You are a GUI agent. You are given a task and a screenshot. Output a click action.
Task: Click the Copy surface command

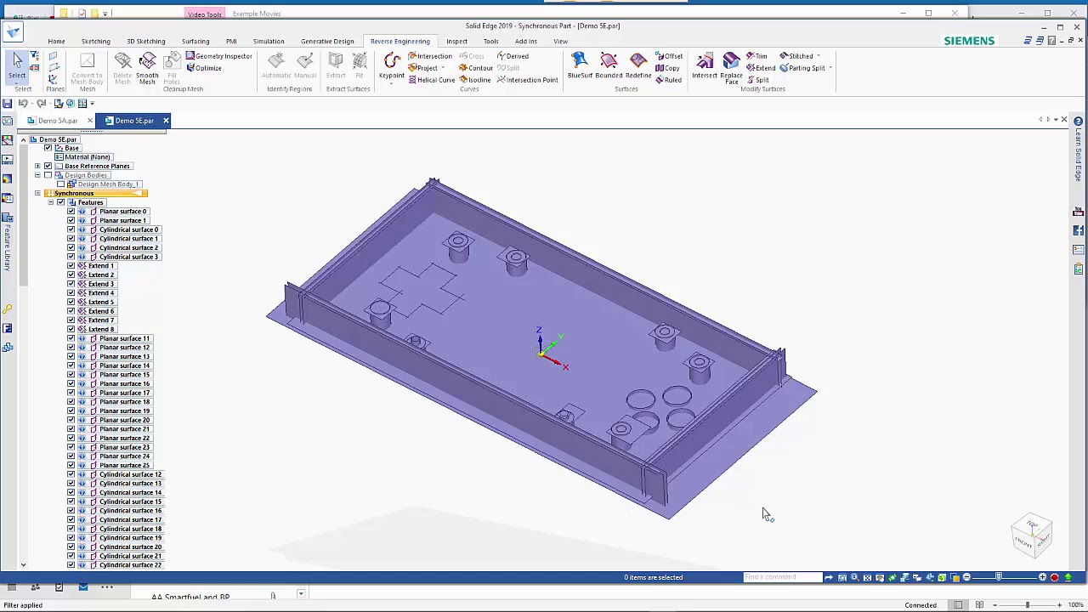coord(667,68)
